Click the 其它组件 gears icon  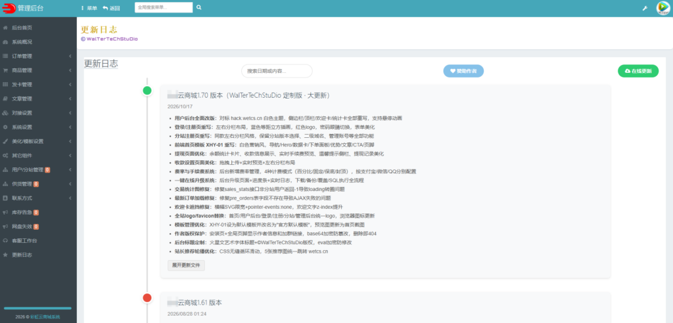(5, 156)
